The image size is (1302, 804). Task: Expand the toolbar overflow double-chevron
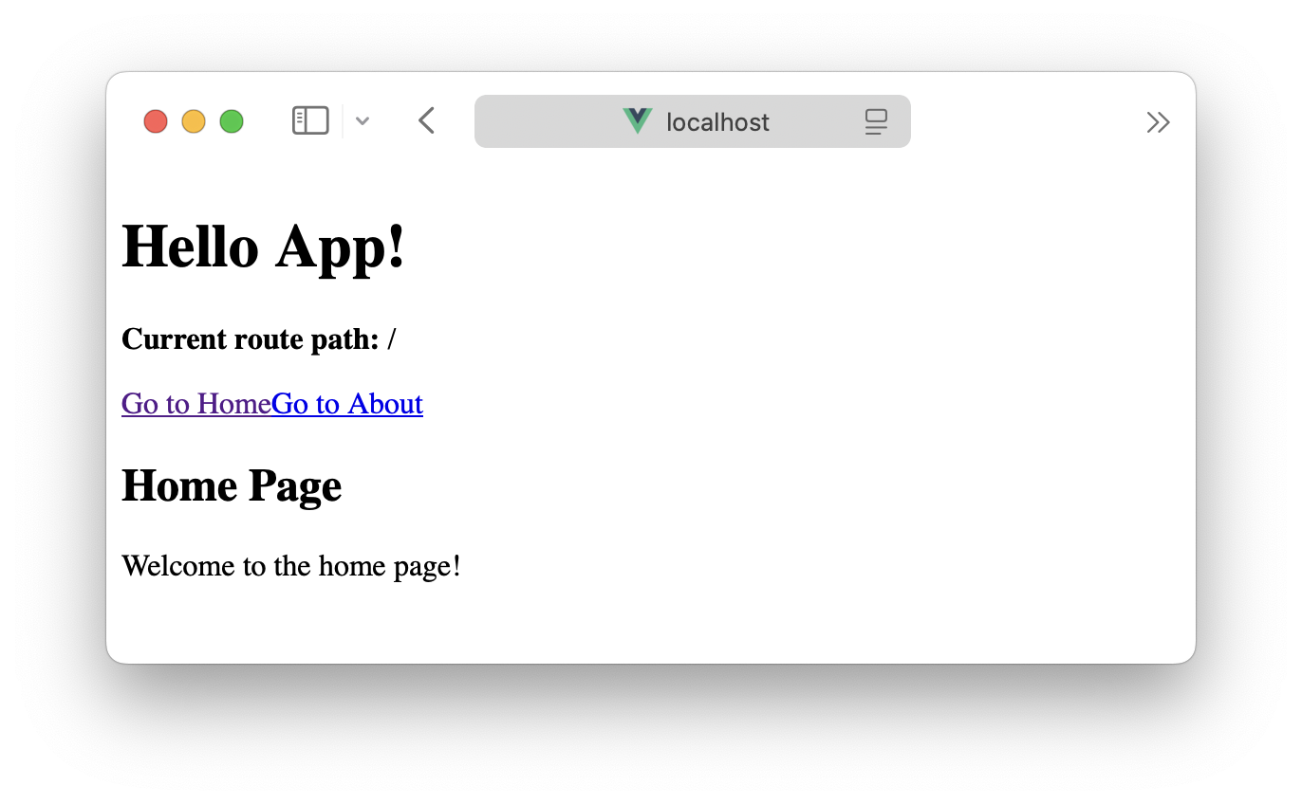(1158, 122)
